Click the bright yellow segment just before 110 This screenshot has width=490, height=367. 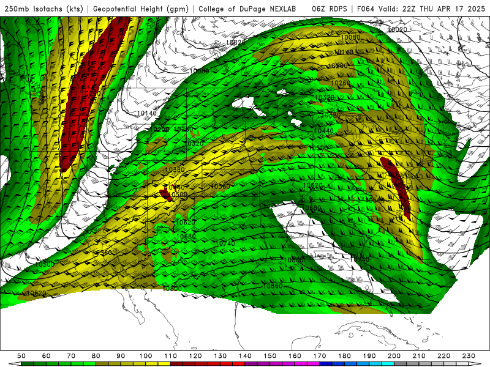[x=164, y=364]
